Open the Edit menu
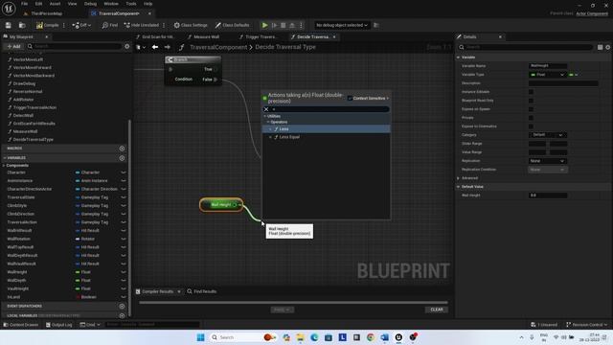The height and width of the screenshot is (345, 613). [x=38, y=4]
